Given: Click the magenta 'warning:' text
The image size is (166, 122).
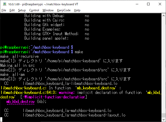Looking at the screenshot, I should pyautogui.click(x=67, y=93).
